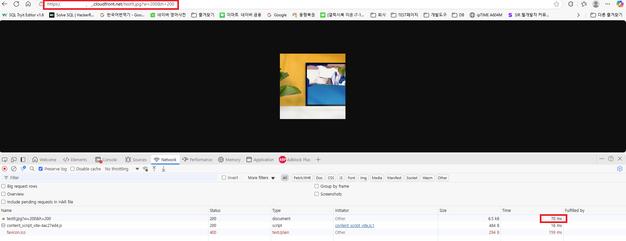Toggle the Preserve log checkbox
Screen dimensions: 626x241
(x=41, y=169)
